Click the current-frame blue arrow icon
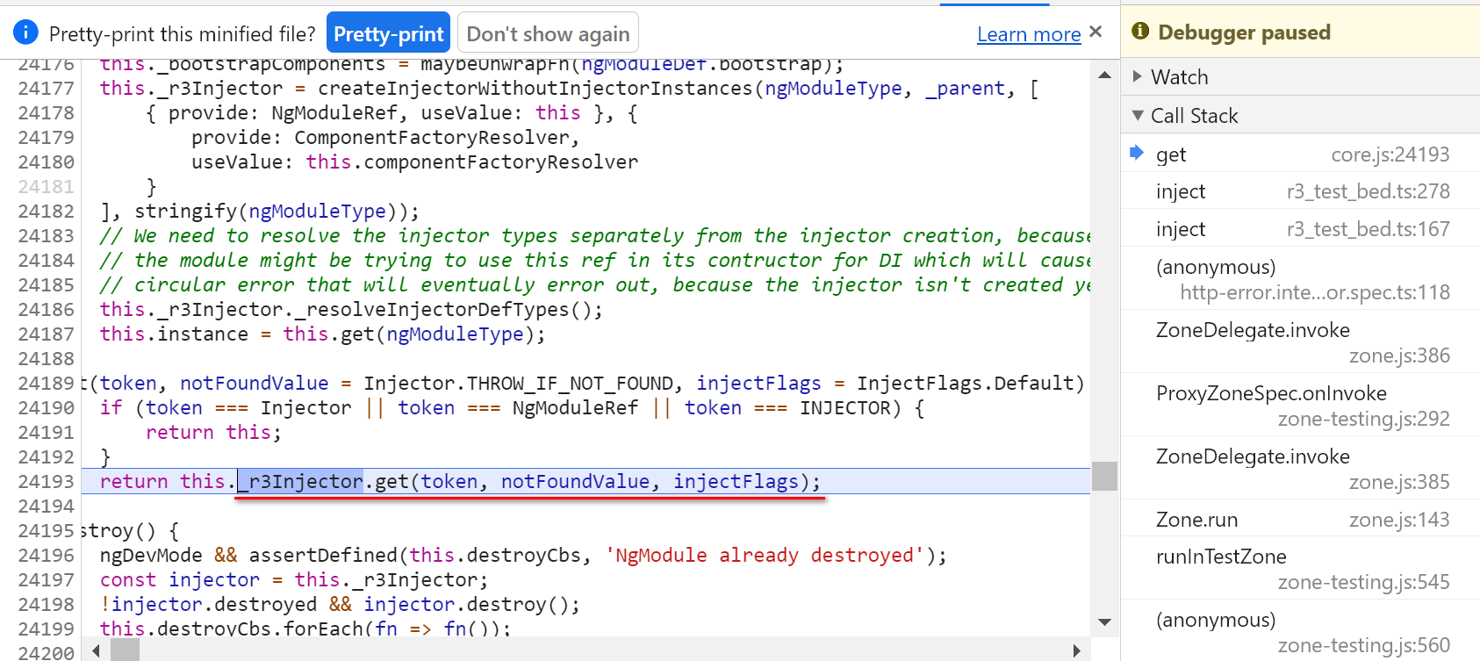 (x=1137, y=153)
